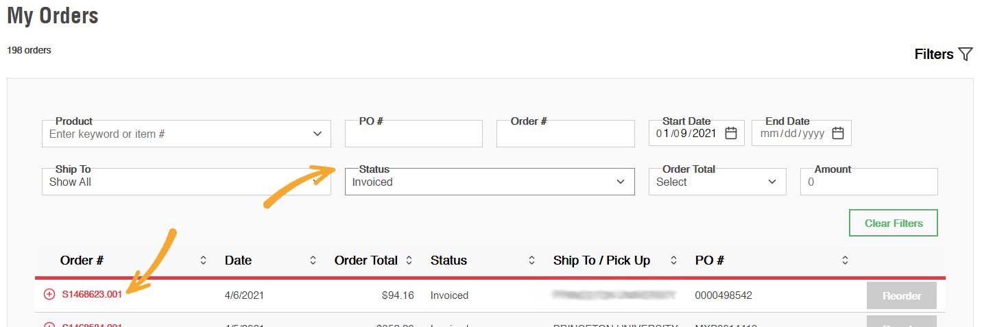
Task: Open the Start Date calendar picker
Action: (x=731, y=134)
